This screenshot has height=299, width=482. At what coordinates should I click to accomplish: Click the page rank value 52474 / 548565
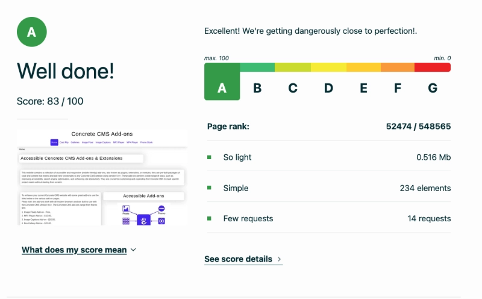418,127
